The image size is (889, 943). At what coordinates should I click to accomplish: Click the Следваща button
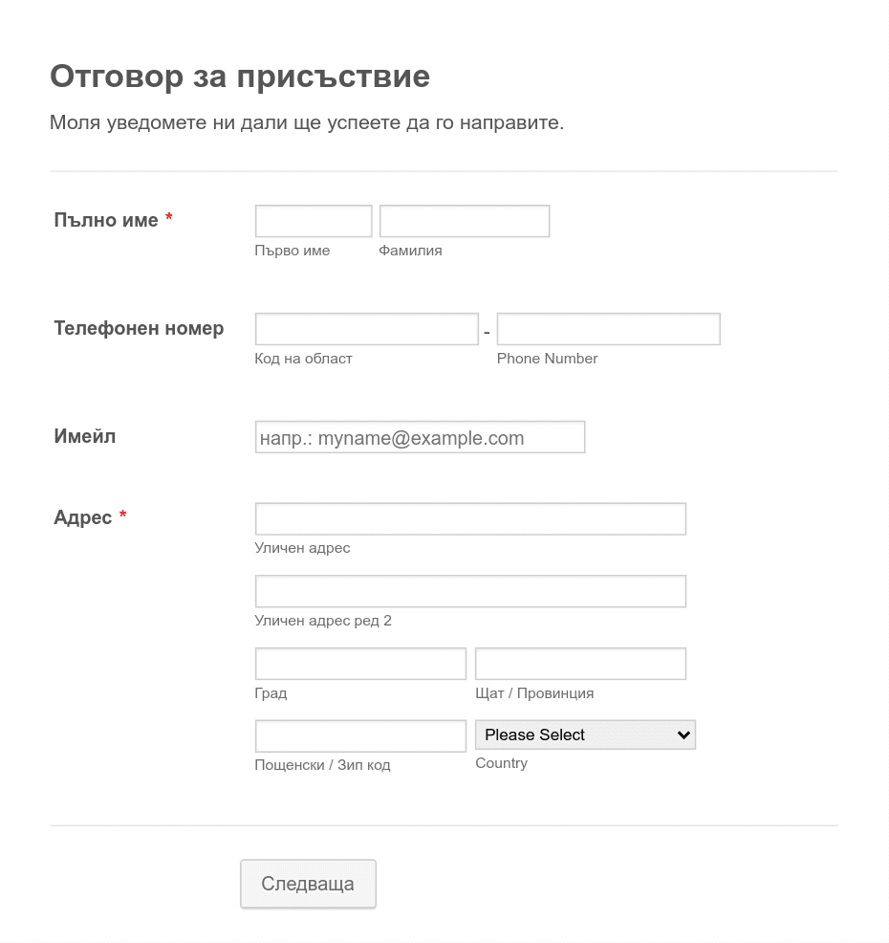click(x=308, y=884)
